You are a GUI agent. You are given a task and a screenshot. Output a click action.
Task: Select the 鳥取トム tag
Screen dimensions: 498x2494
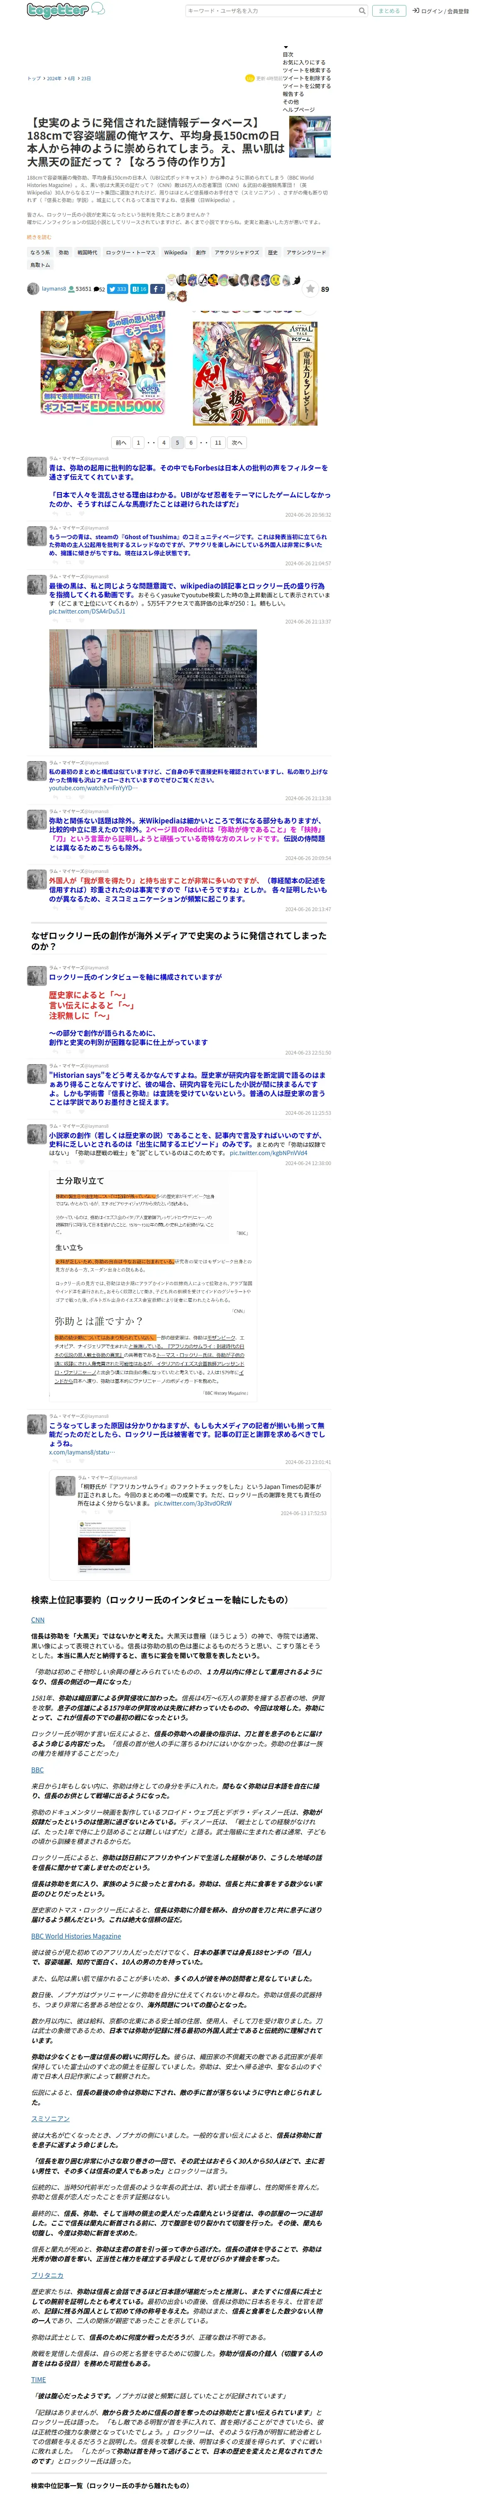tap(40, 264)
